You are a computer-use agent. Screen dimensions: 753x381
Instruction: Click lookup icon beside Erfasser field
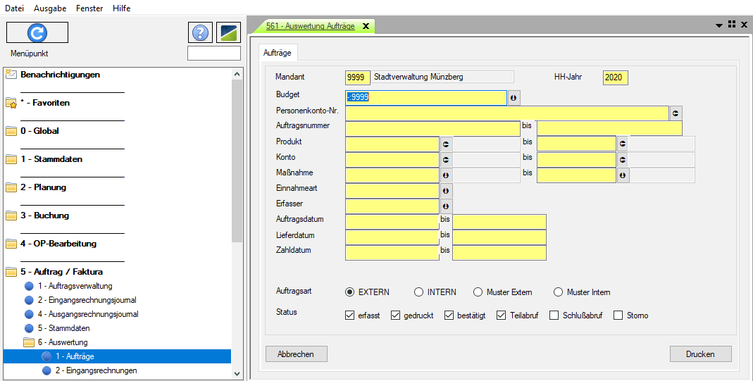click(x=445, y=206)
